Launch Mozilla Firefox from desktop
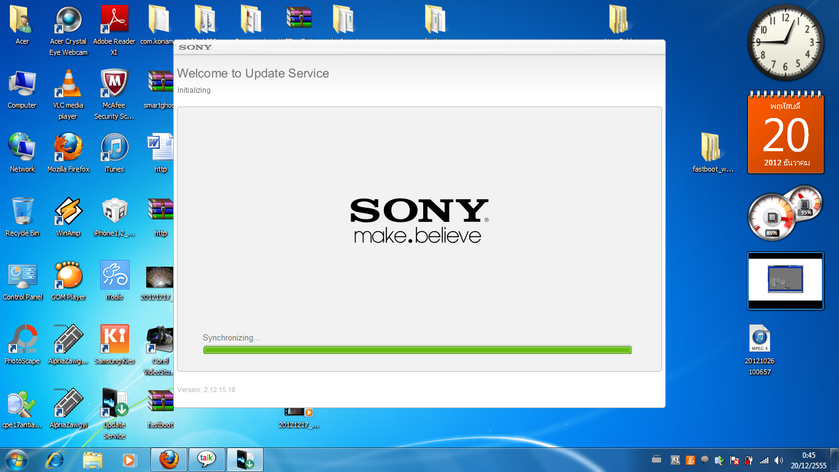839x472 pixels. point(68,152)
